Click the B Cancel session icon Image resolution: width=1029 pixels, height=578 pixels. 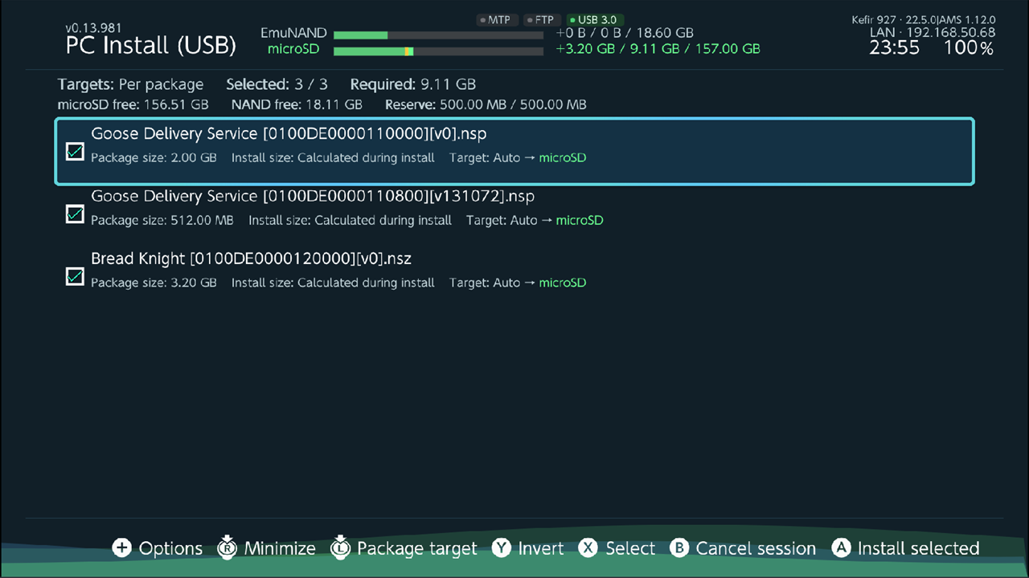[679, 548]
